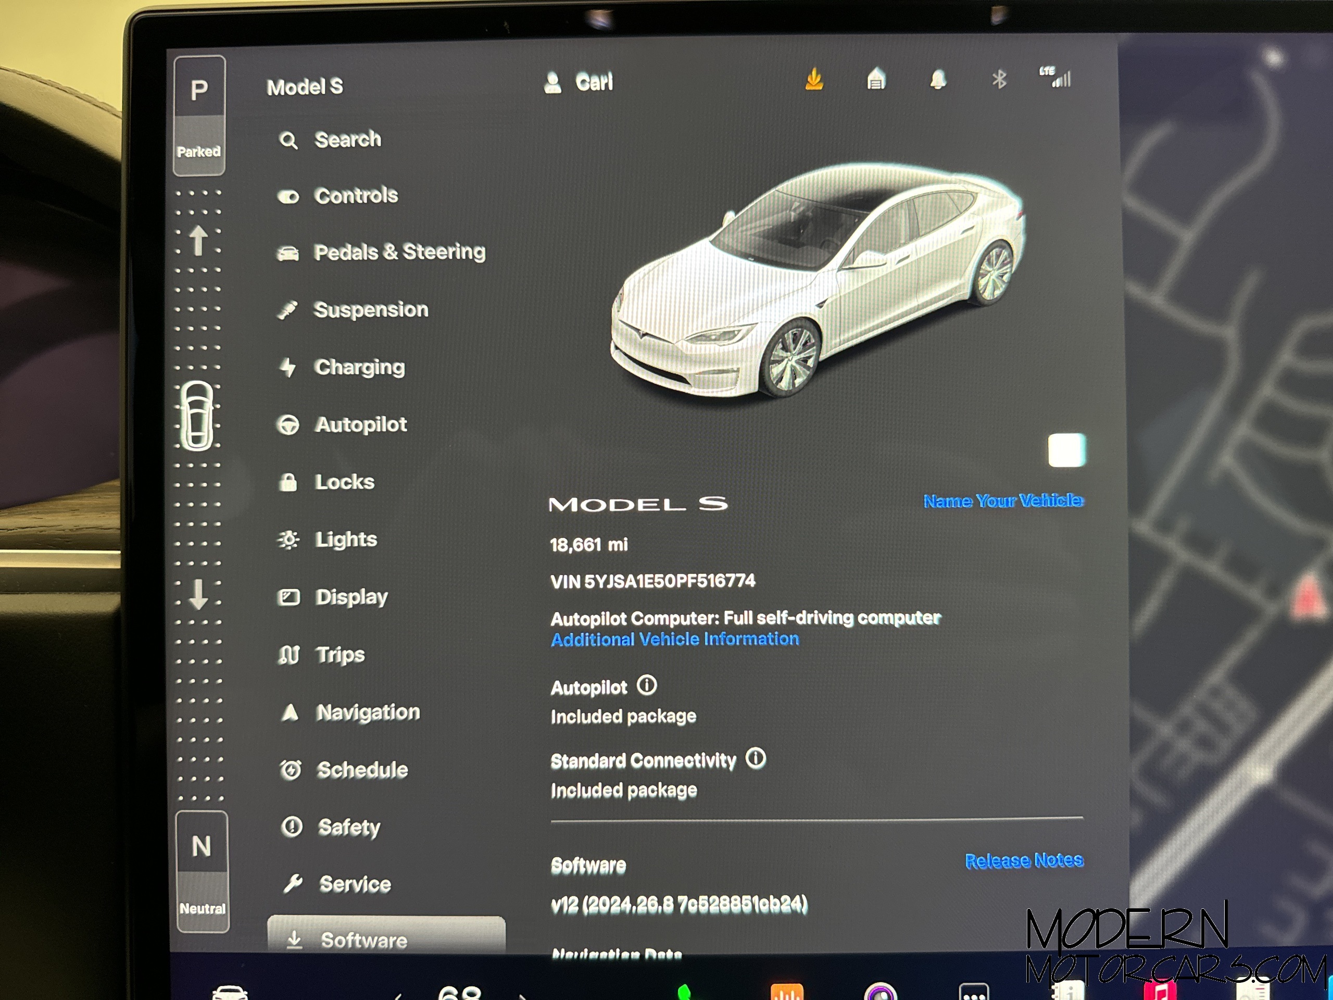Screen dimensions: 1333x1000
Task: Open the three-dots app launcher
Action: point(974,992)
